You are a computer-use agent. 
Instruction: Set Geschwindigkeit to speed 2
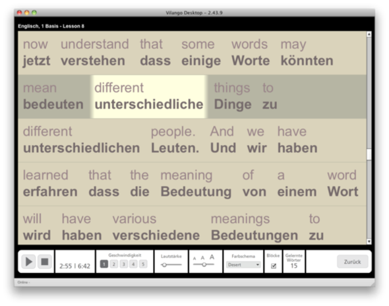[x=114, y=264]
